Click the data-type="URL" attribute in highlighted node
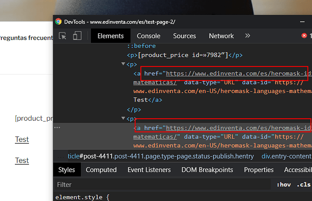 click(211, 137)
